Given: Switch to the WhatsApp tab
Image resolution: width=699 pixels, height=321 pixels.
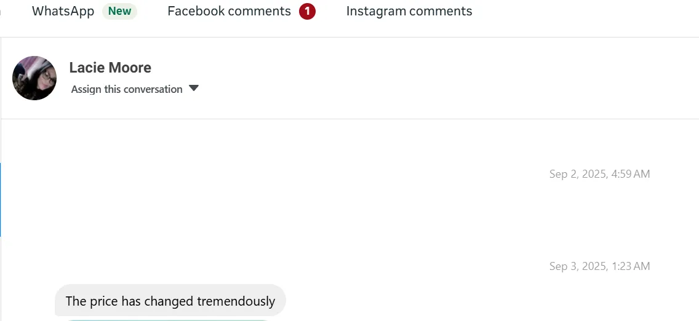Looking at the screenshot, I should point(63,11).
